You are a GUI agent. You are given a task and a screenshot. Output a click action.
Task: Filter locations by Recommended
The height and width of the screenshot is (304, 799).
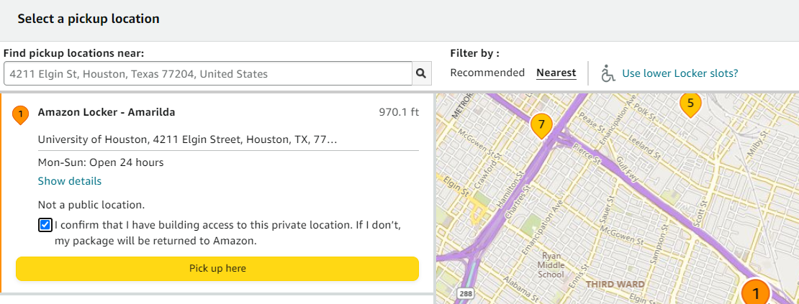click(x=487, y=73)
